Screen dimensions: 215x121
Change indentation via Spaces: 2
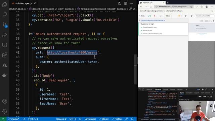pyautogui.click(x=61, y=119)
